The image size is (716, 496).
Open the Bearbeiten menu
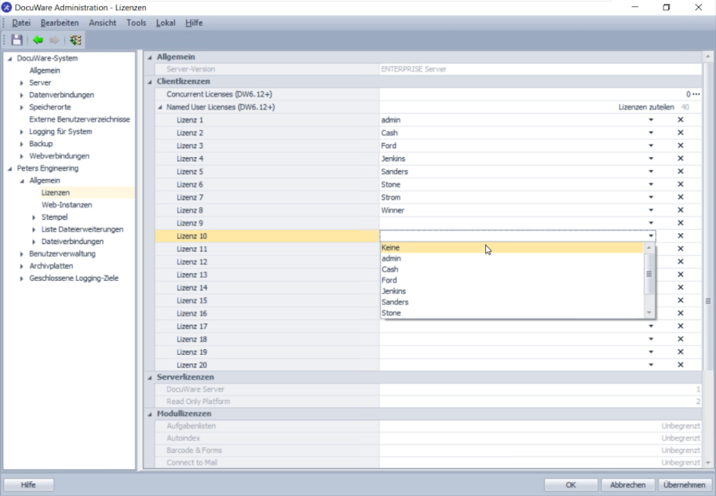click(60, 23)
